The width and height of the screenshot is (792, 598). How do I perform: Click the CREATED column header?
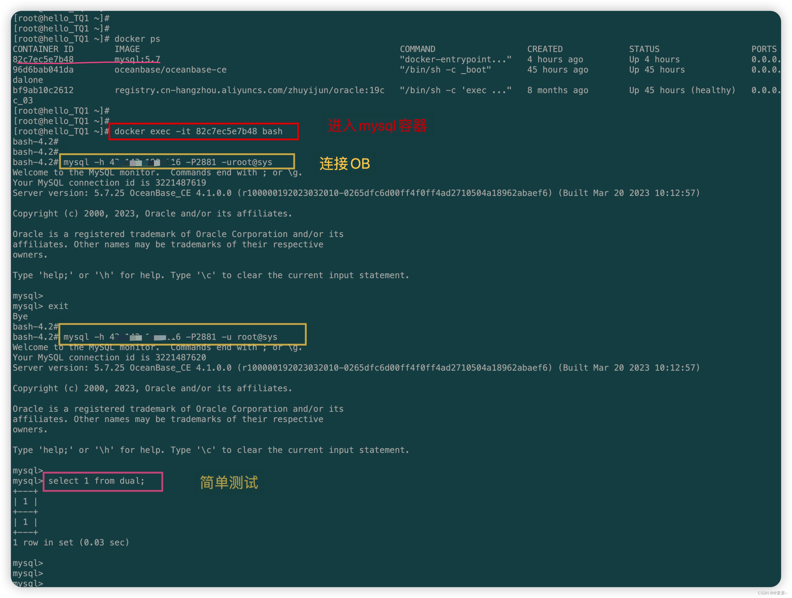[545, 49]
